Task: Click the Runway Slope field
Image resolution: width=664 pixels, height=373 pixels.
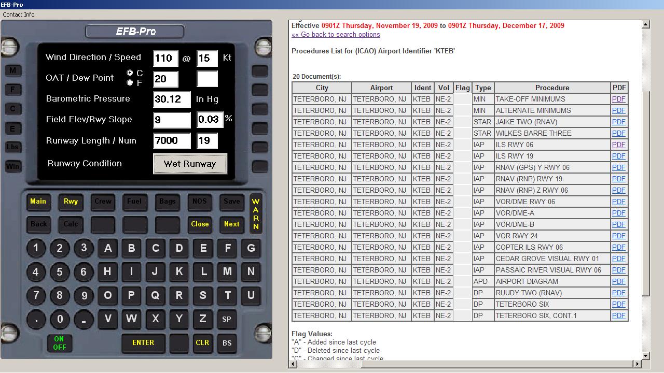Action: click(x=210, y=120)
